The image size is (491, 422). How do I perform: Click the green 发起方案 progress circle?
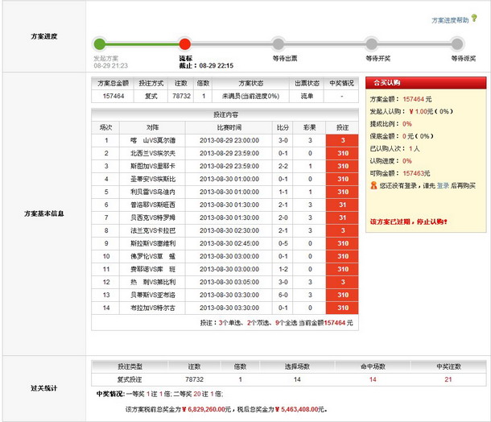[100, 44]
